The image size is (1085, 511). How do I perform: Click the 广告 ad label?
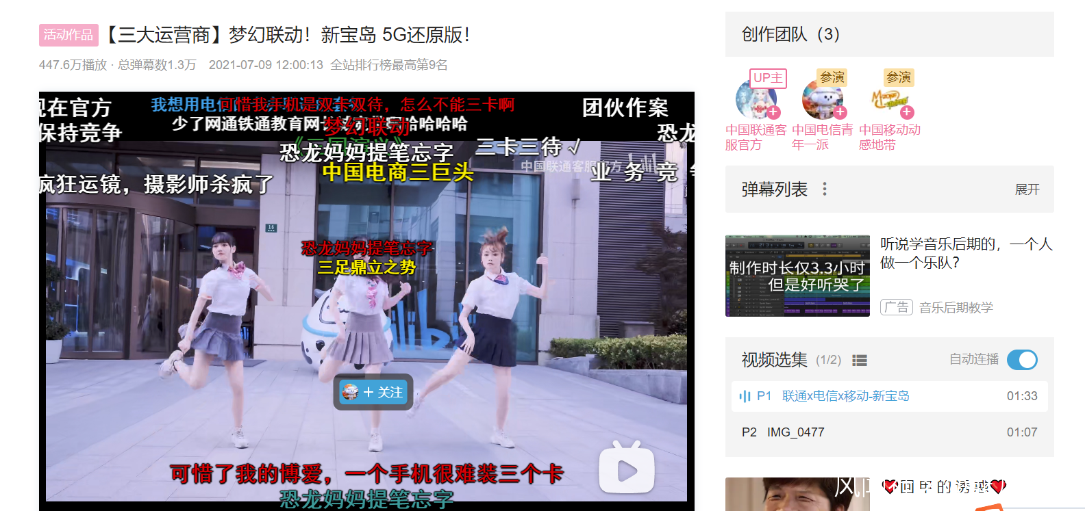tap(897, 307)
